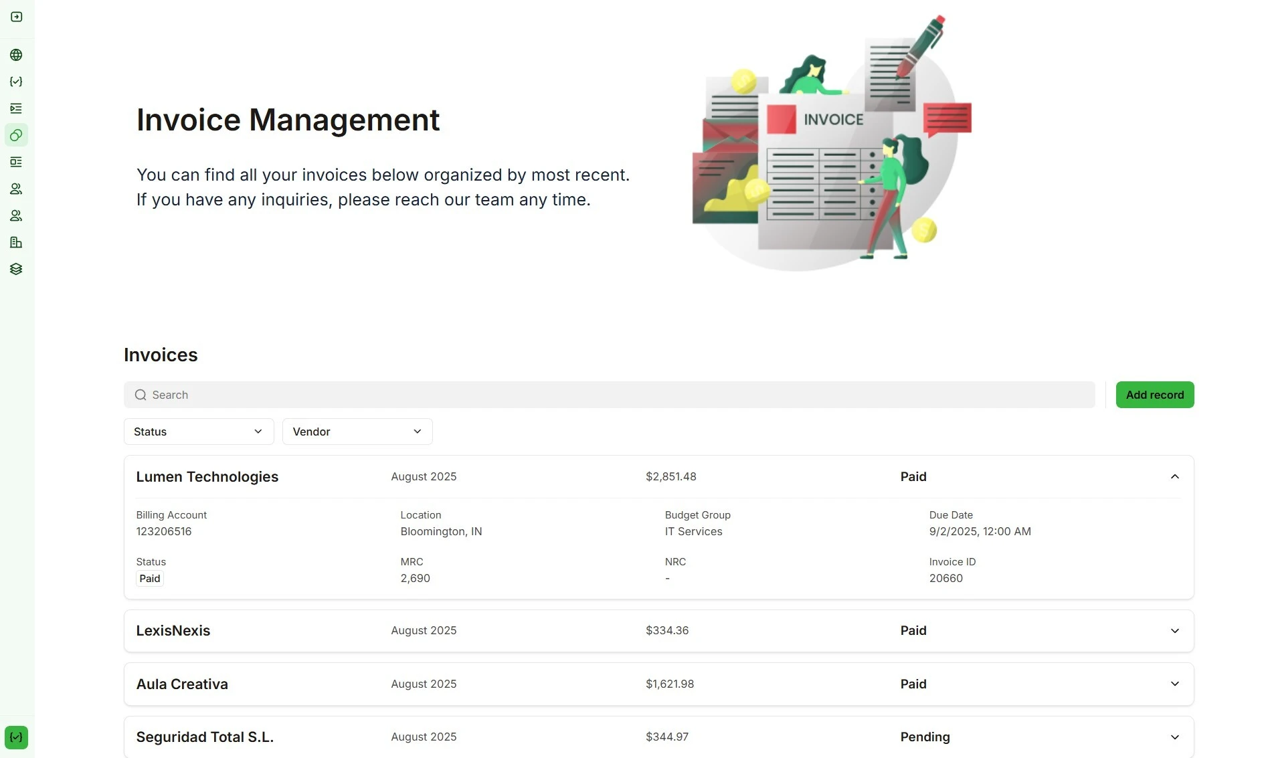Viewport: 1264px width, 758px height.
Task: Click the Add record button
Action: coord(1154,395)
